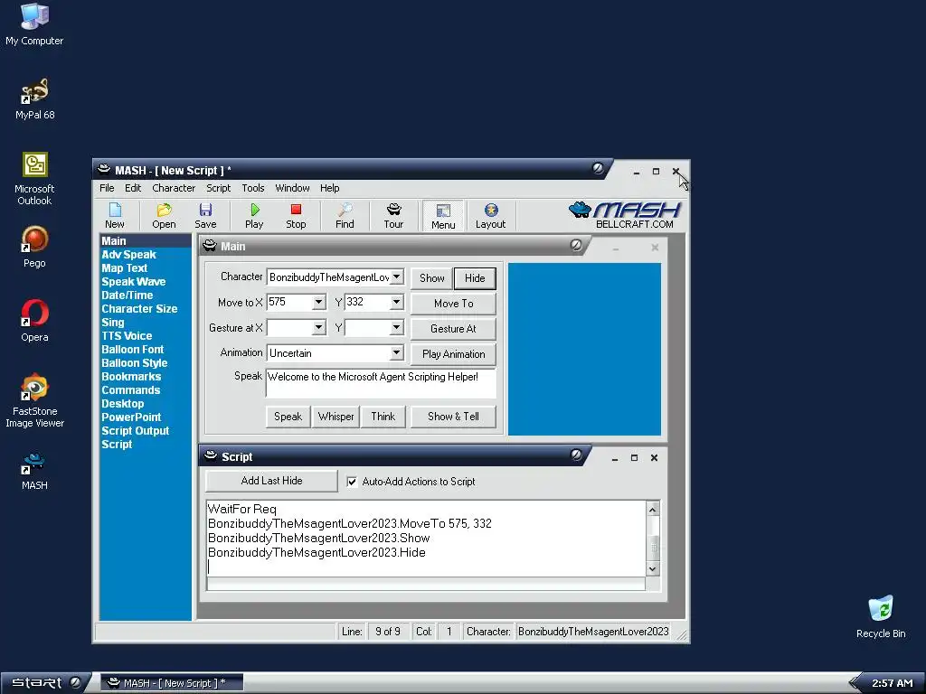The height and width of the screenshot is (694, 926).
Task: Open the Tools menu
Action: coord(253,188)
